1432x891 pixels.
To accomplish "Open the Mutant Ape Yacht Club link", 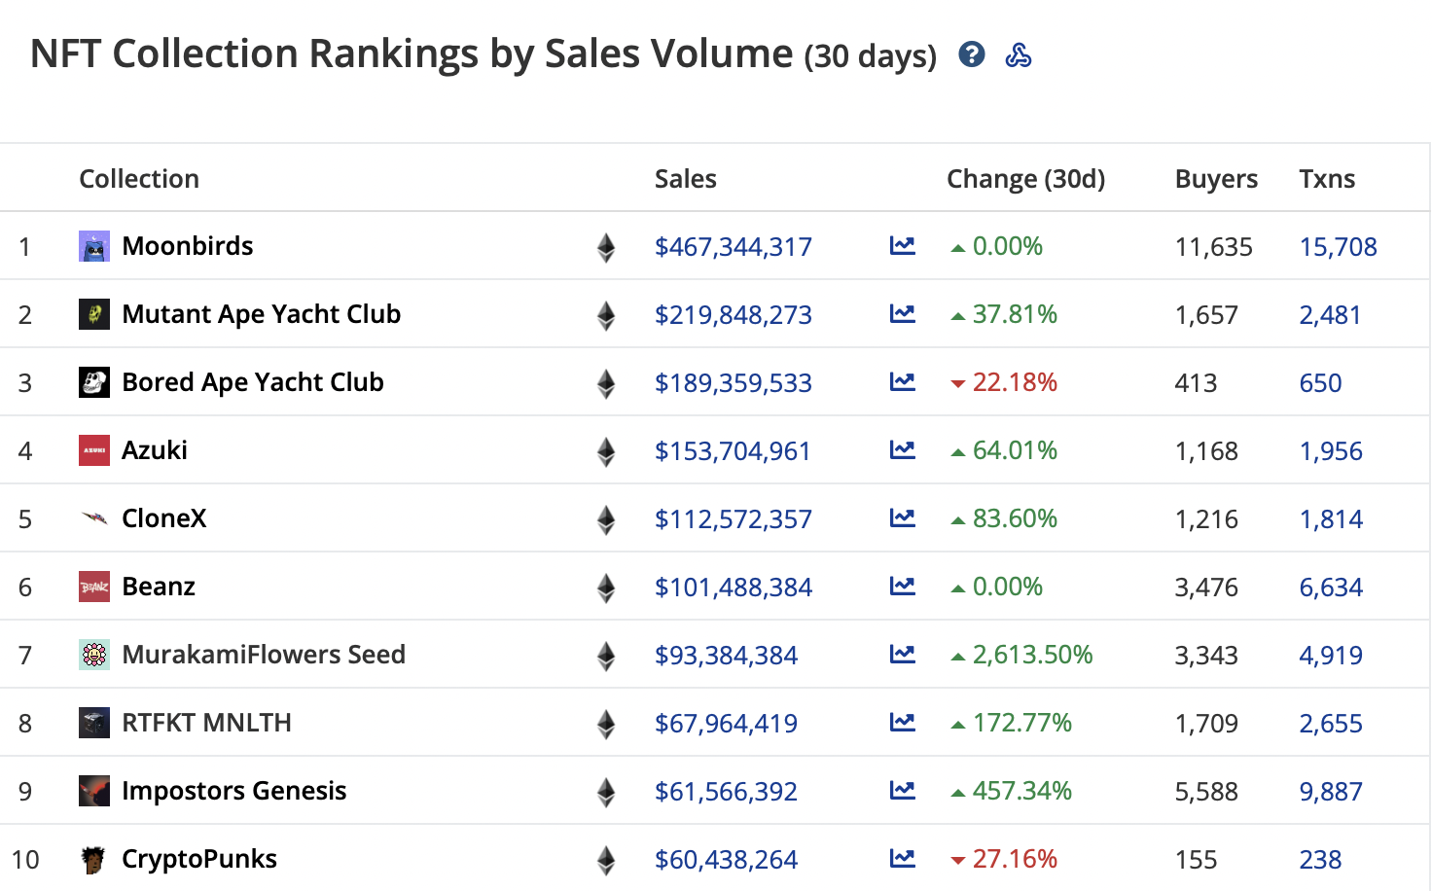I will 262,314.
